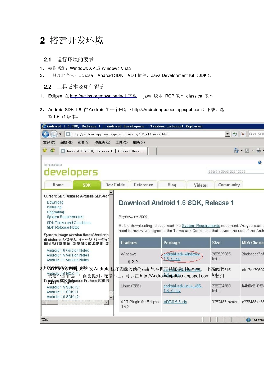Open the Videos tab
The height and width of the screenshot is (373, 264).
[x=200, y=185]
